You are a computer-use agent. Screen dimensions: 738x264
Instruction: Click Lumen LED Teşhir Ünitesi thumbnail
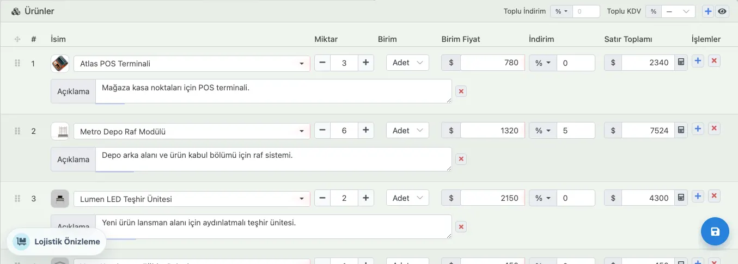(60, 199)
